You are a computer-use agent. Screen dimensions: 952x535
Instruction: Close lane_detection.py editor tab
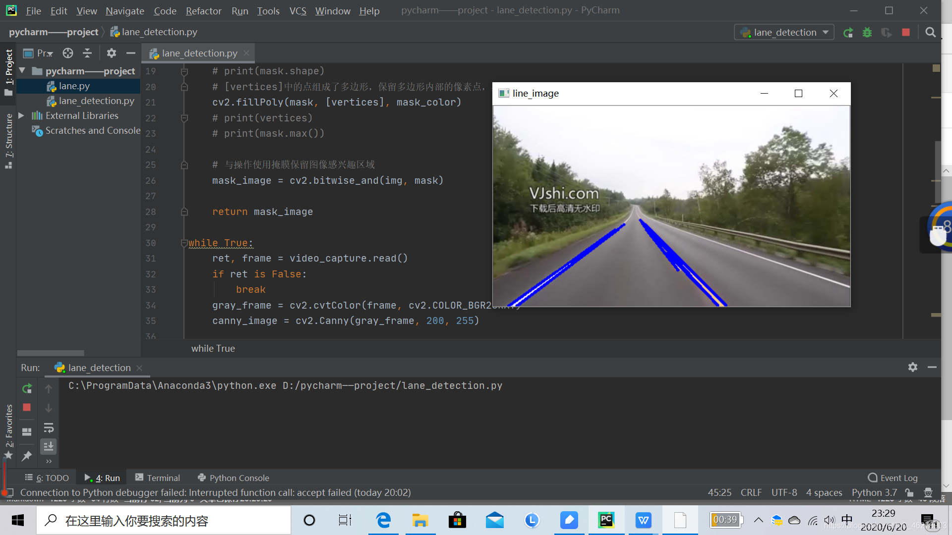[x=246, y=53]
